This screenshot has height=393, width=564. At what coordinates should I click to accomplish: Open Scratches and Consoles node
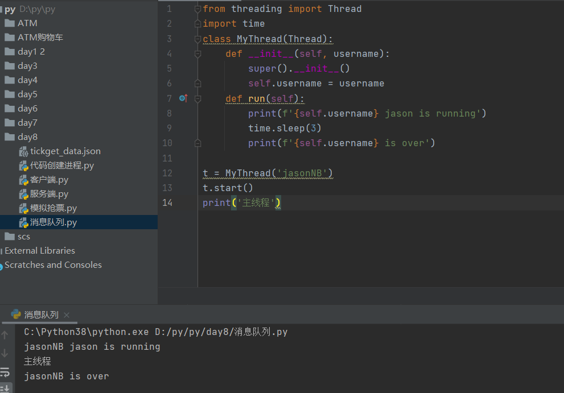(x=53, y=265)
